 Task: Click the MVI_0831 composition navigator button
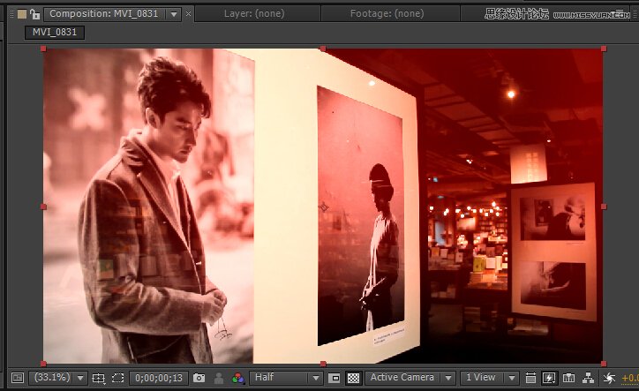(x=55, y=32)
